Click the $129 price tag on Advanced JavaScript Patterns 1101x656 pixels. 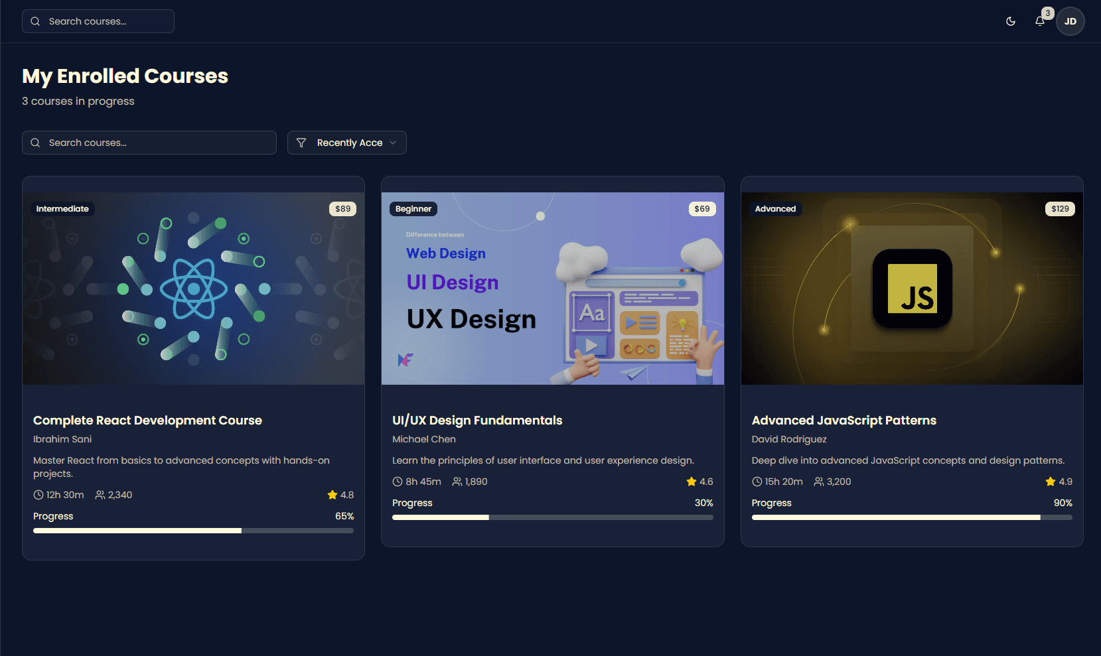point(1059,208)
